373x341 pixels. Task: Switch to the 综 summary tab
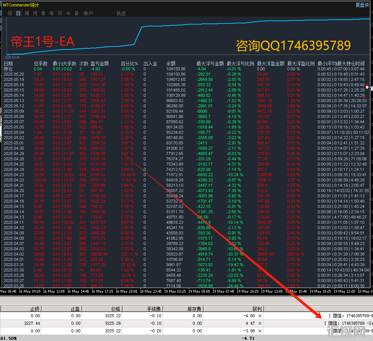click(10, 13)
